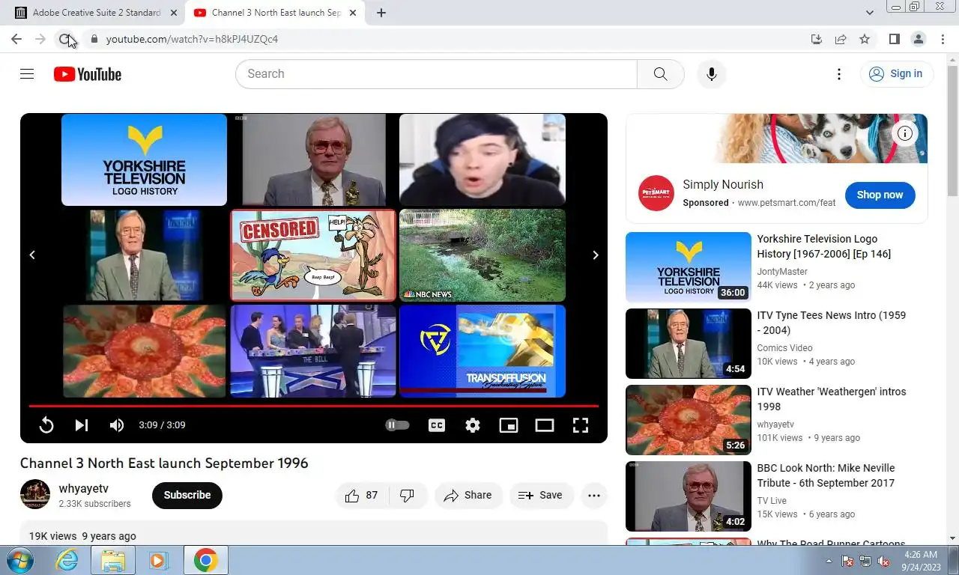This screenshot has width=959, height=575.
Task: Open Windows Media Player from taskbar
Action: click(x=158, y=560)
